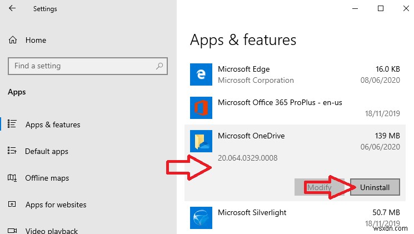414x234 pixels.
Task: Select the Microsoft Edge entry name
Action: click(x=244, y=69)
